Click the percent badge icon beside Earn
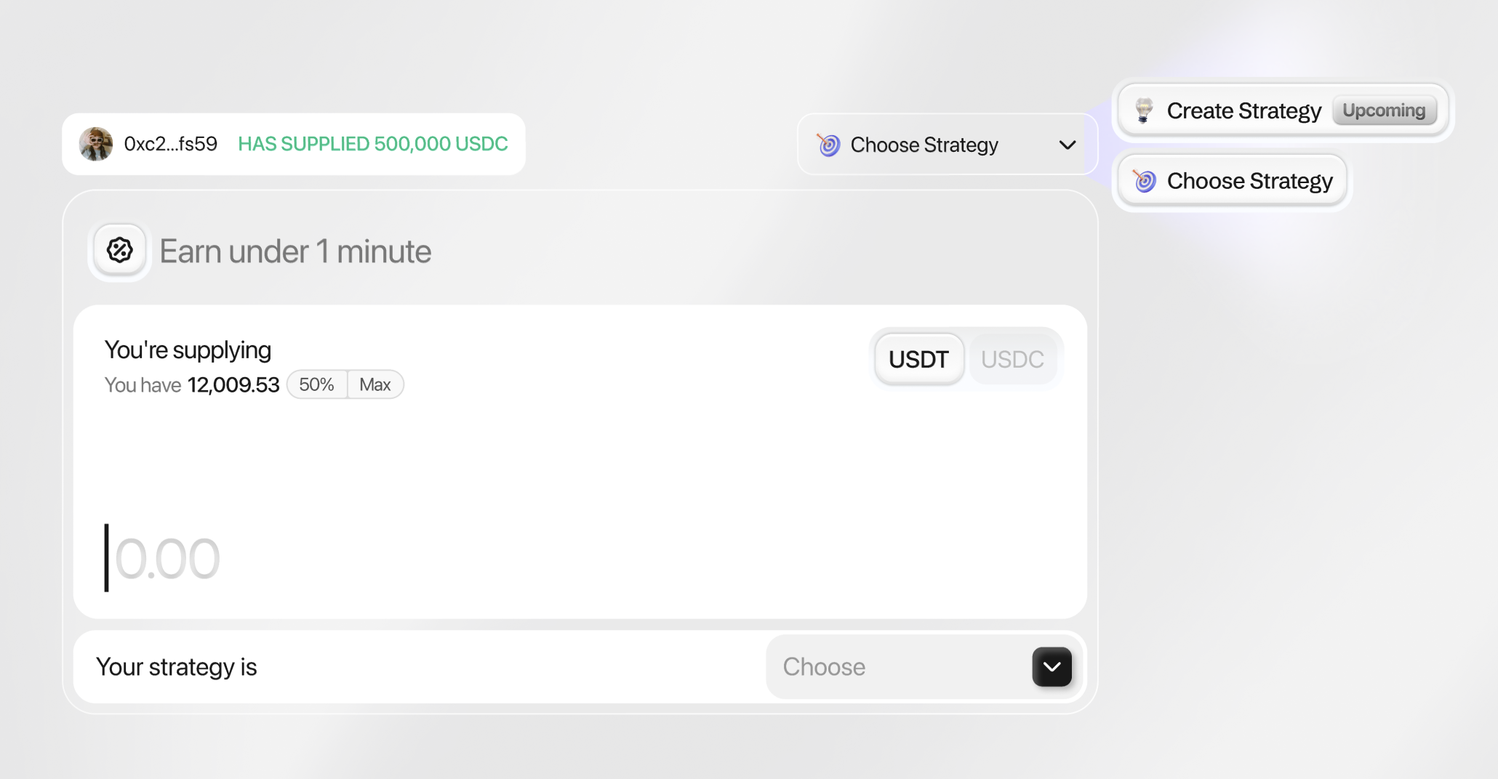 pyautogui.click(x=120, y=251)
